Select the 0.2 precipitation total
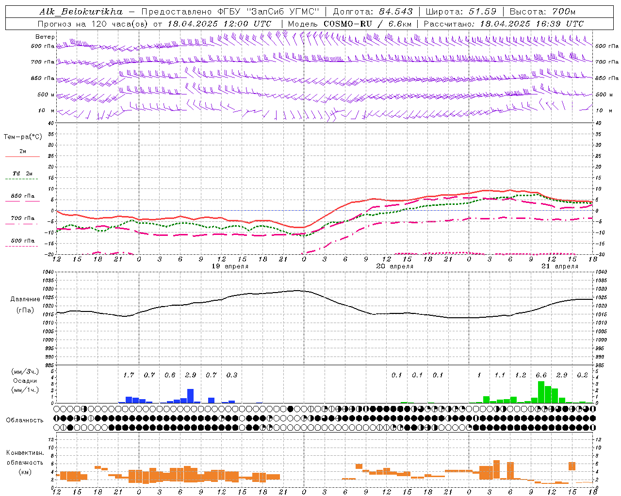Image resolution: width=621 pixels, height=496 pixels. [x=582, y=375]
